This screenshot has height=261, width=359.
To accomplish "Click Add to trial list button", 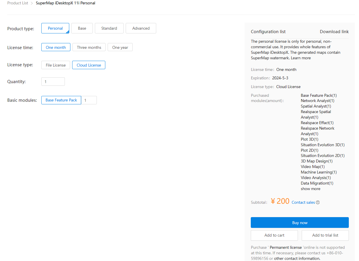I will [x=325, y=235].
